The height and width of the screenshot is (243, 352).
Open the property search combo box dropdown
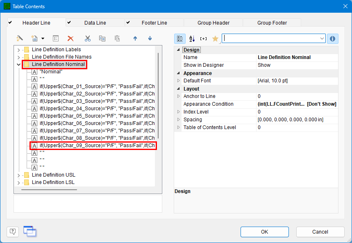pos(322,39)
